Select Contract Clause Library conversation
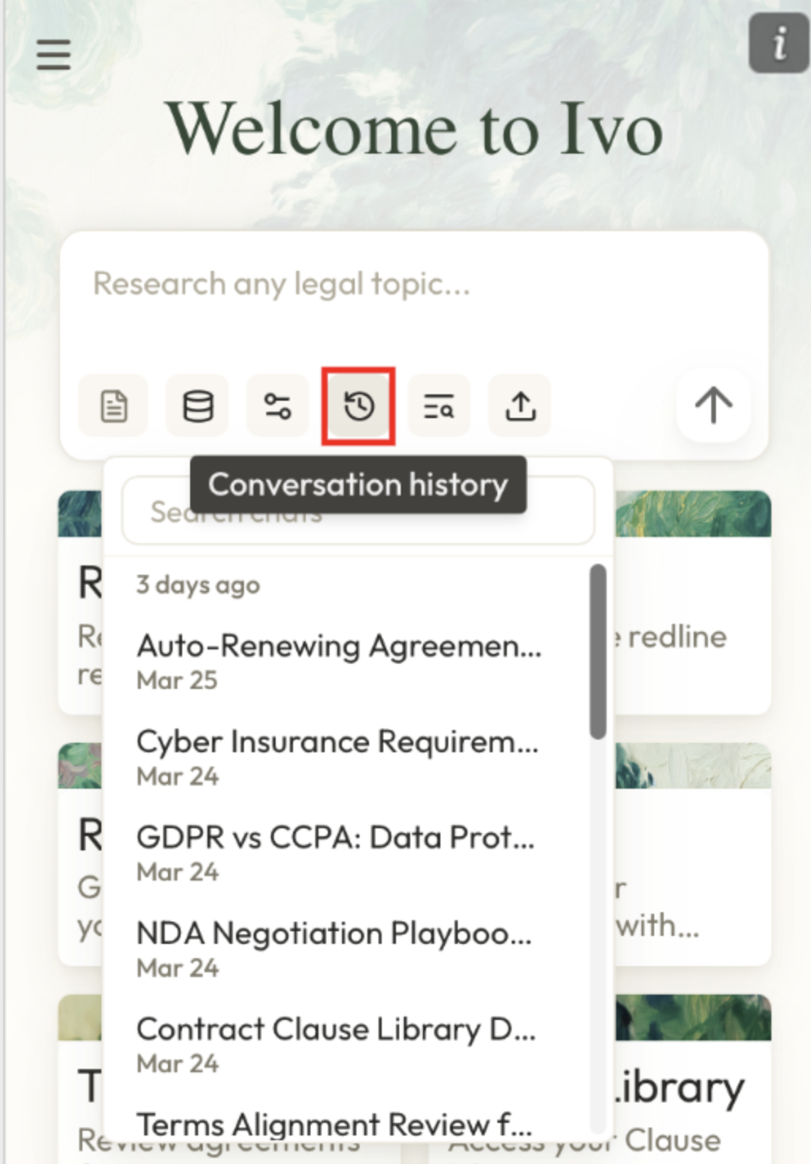The image size is (811, 1164). point(336,1043)
